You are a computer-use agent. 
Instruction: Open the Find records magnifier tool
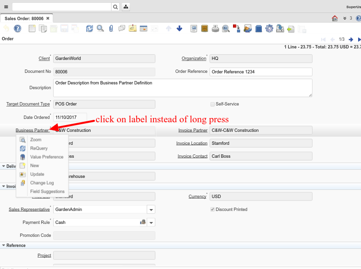100,29
